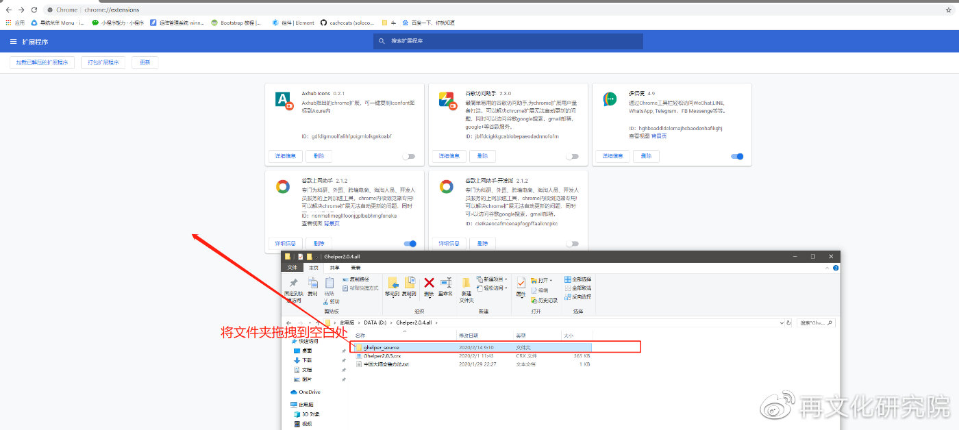
Task: Toggle the Axhub Icons extension switch
Action: pos(408,156)
